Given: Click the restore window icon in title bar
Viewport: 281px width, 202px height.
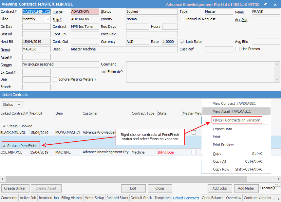Looking at the screenshot, I should pos(266,5).
